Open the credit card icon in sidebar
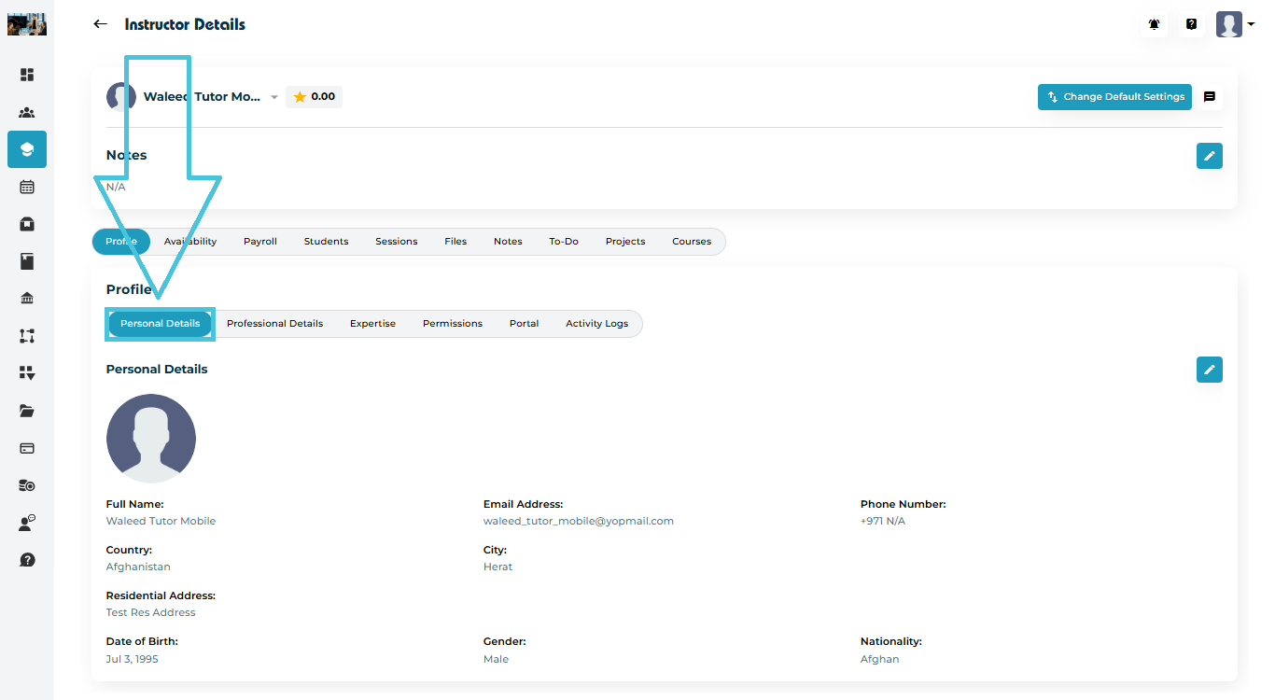1275x700 pixels. click(x=27, y=448)
